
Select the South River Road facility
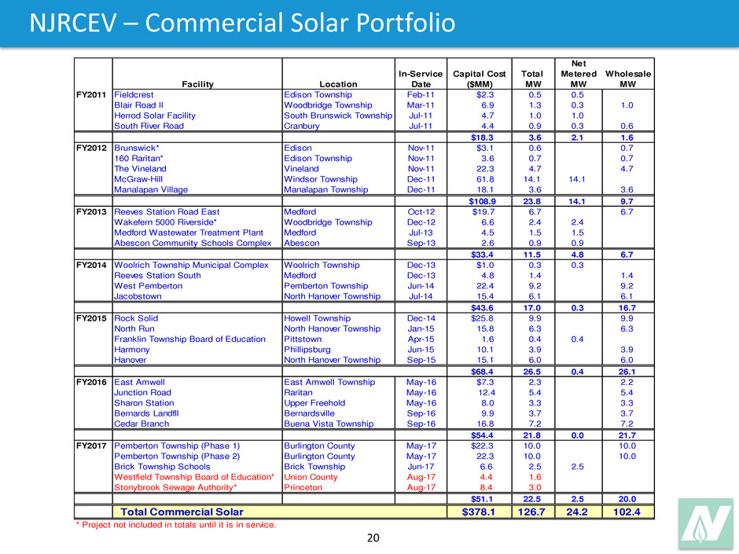(149, 126)
